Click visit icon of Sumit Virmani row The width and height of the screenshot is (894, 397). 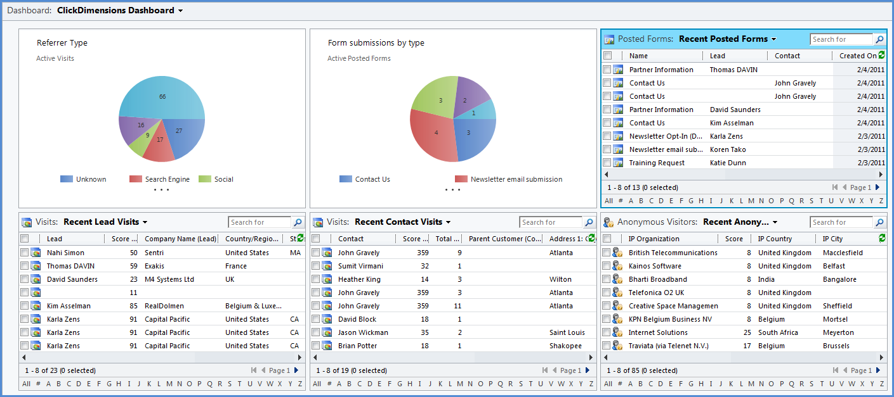click(327, 266)
